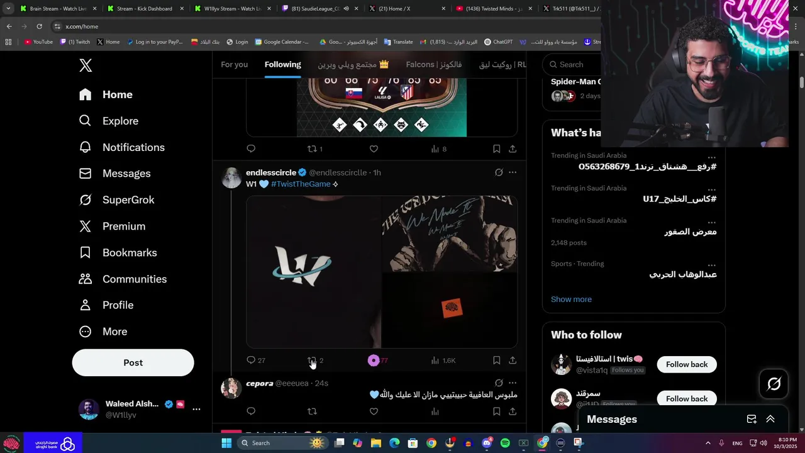Reload the page in Chrome
805x453 pixels.
point(39,26)
